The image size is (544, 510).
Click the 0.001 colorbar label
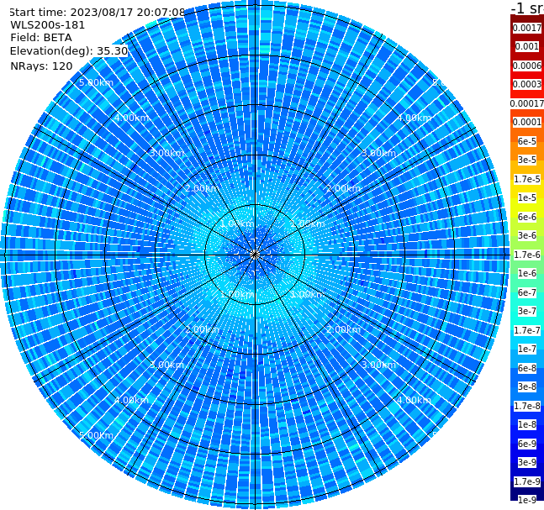(527, 46)
